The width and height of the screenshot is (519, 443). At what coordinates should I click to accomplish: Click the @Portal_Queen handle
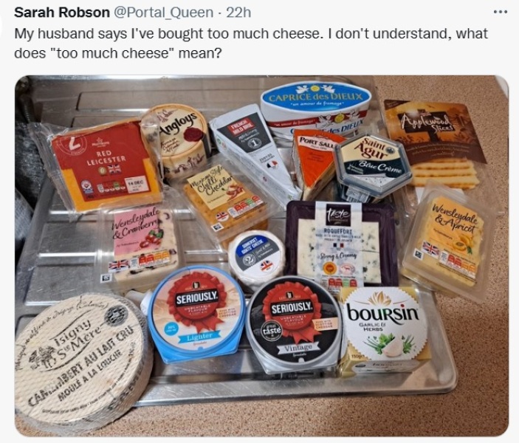163,13
